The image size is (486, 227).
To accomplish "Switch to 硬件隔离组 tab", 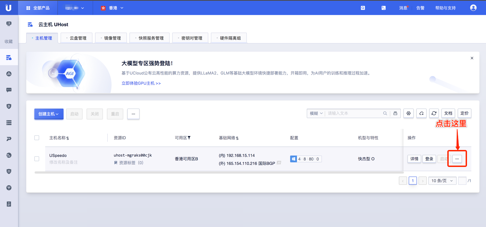I will (229, 38).
